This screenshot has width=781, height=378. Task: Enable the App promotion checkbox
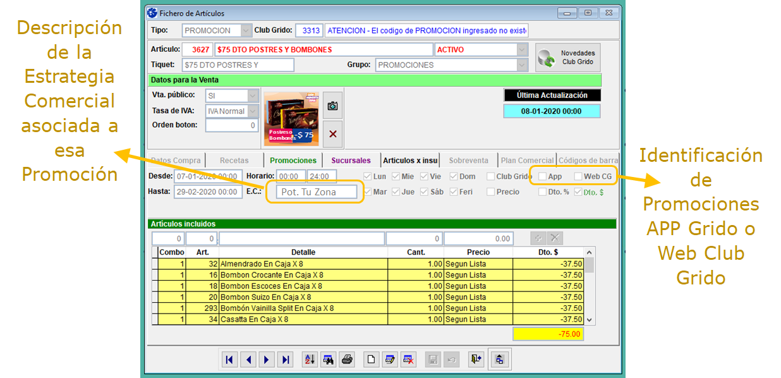pos(543,177)
